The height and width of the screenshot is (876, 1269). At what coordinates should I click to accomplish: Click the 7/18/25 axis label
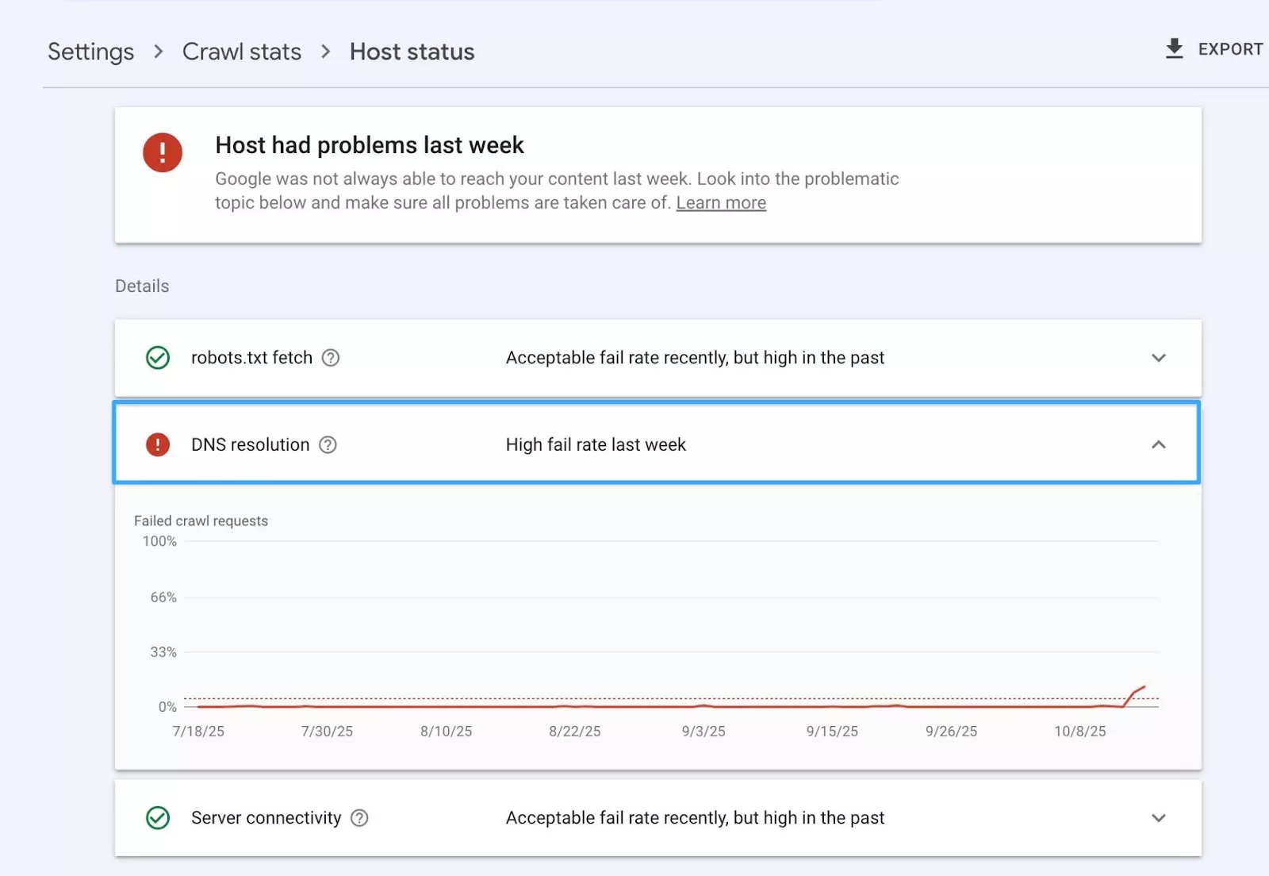point(198,731)
